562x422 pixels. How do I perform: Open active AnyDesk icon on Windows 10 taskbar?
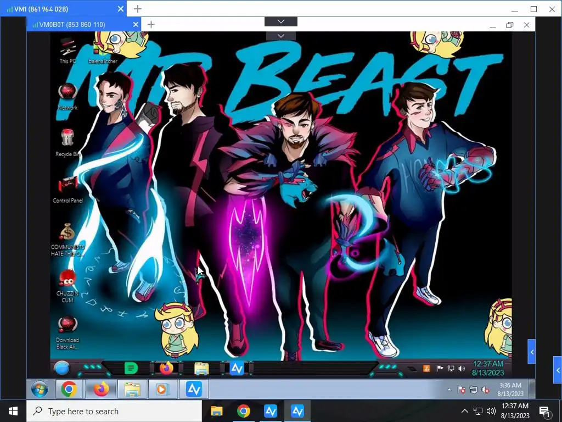tap(297, 411)
